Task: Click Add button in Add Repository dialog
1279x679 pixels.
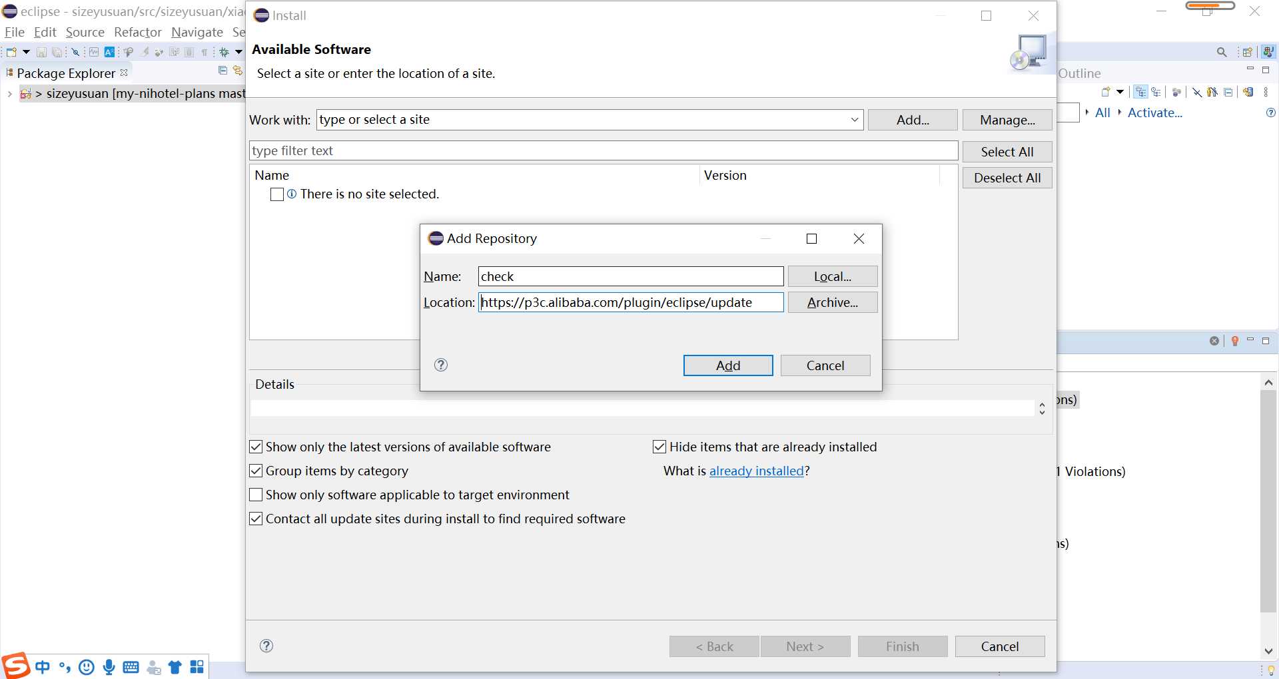Action: pos(728,365)
